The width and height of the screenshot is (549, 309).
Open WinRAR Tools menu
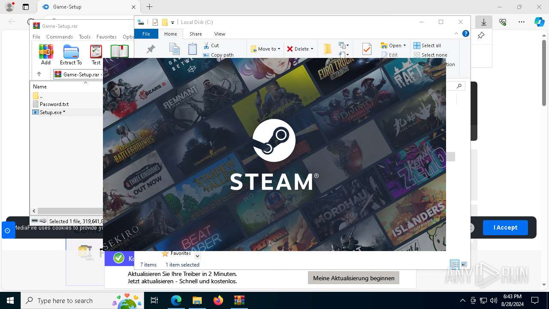84,37
